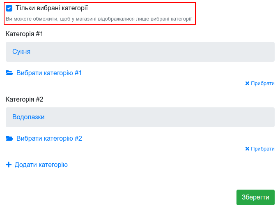Click the 'Тільки вибрані категорії' checkbox label
Viewport: 280px width, 211px height.
point(52,8)
